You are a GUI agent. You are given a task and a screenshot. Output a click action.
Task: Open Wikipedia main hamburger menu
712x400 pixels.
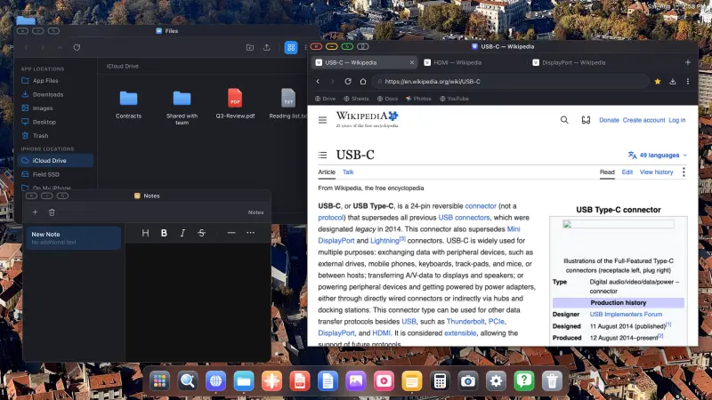pos(322,120)
